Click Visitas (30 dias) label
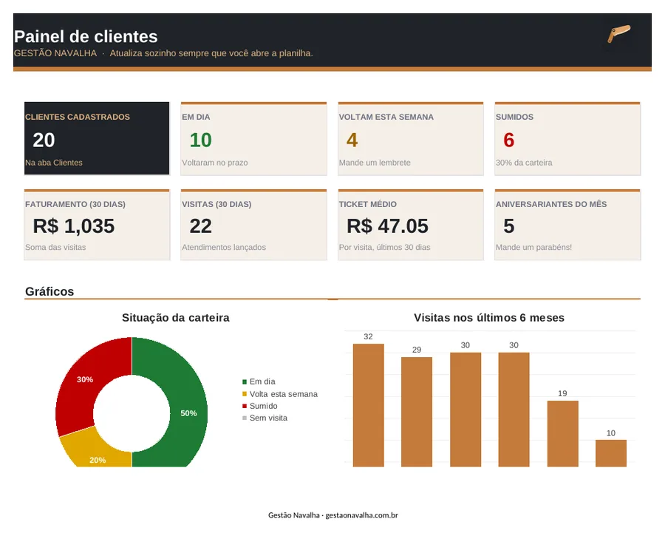The image size is (665, 533). (x=216, y=204)
